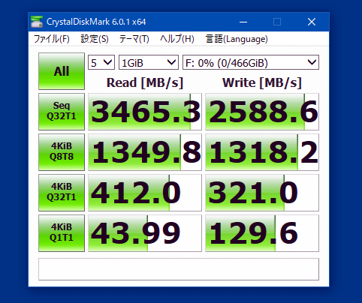Click the empty comment field at the bottom
The height and width of the screenshot is (303, 362).
click(179, 269)
